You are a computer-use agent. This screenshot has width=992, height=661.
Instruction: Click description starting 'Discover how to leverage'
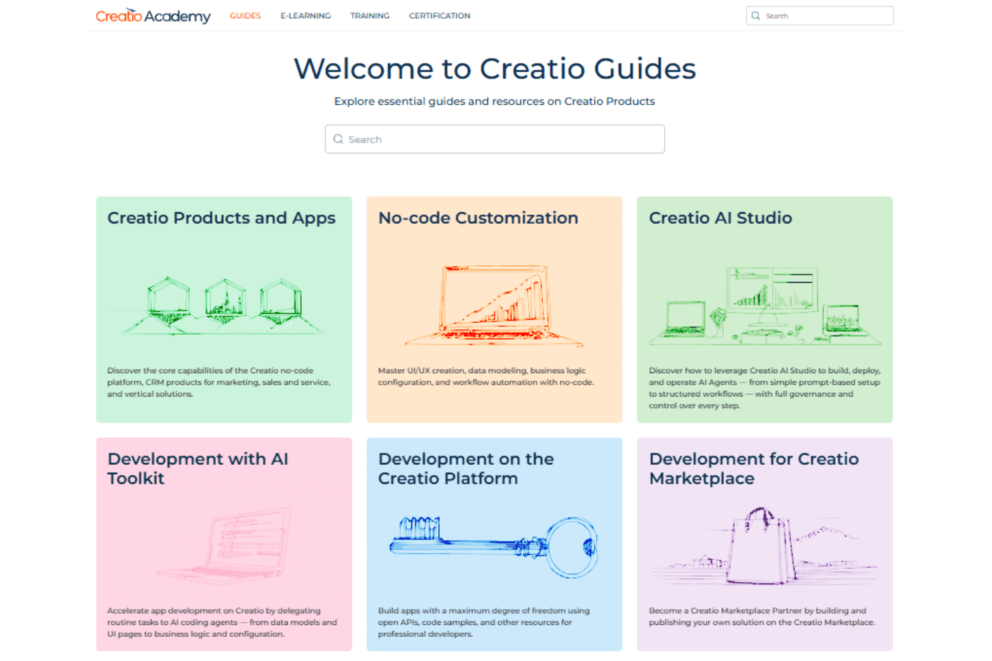pos(765,388)
